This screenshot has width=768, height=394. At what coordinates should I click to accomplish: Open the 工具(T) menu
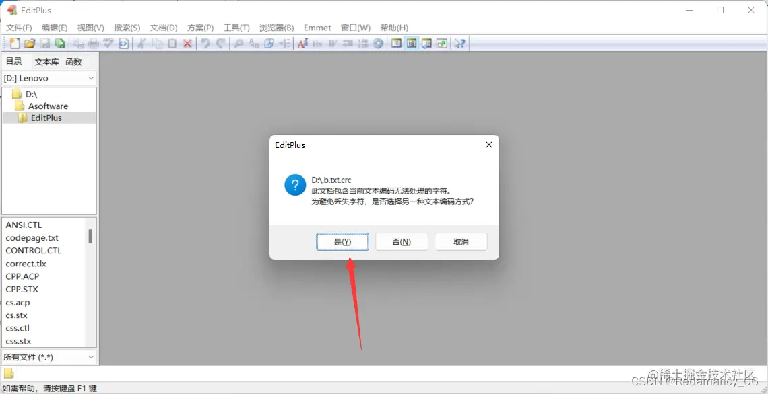pos(236,28)
